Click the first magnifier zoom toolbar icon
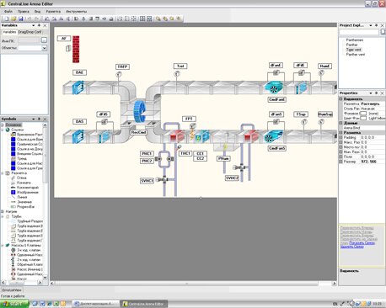Viewport: 386px width, 308px height. tap(158, 19)
